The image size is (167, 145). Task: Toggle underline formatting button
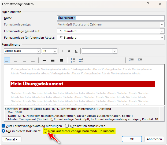(x=76, y=51)
